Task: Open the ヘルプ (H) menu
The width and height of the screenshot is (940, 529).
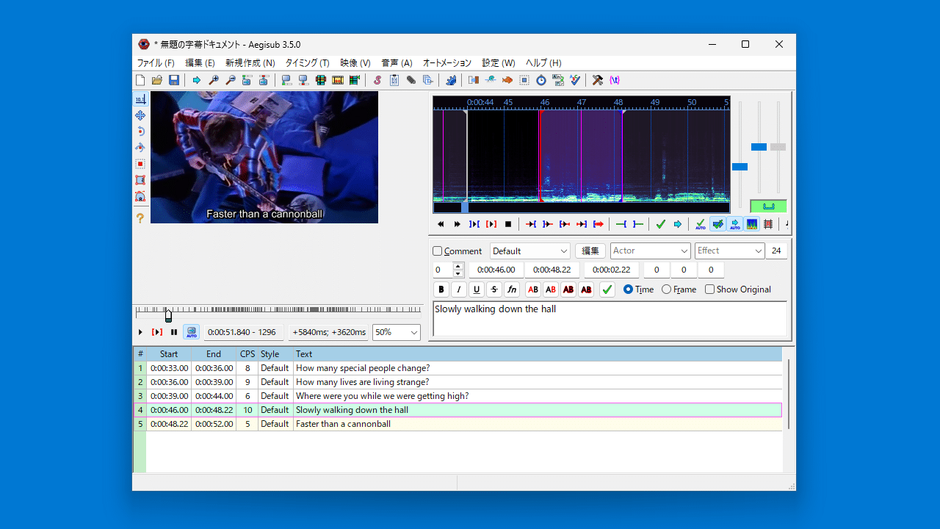Action: (x=543, y=63)
